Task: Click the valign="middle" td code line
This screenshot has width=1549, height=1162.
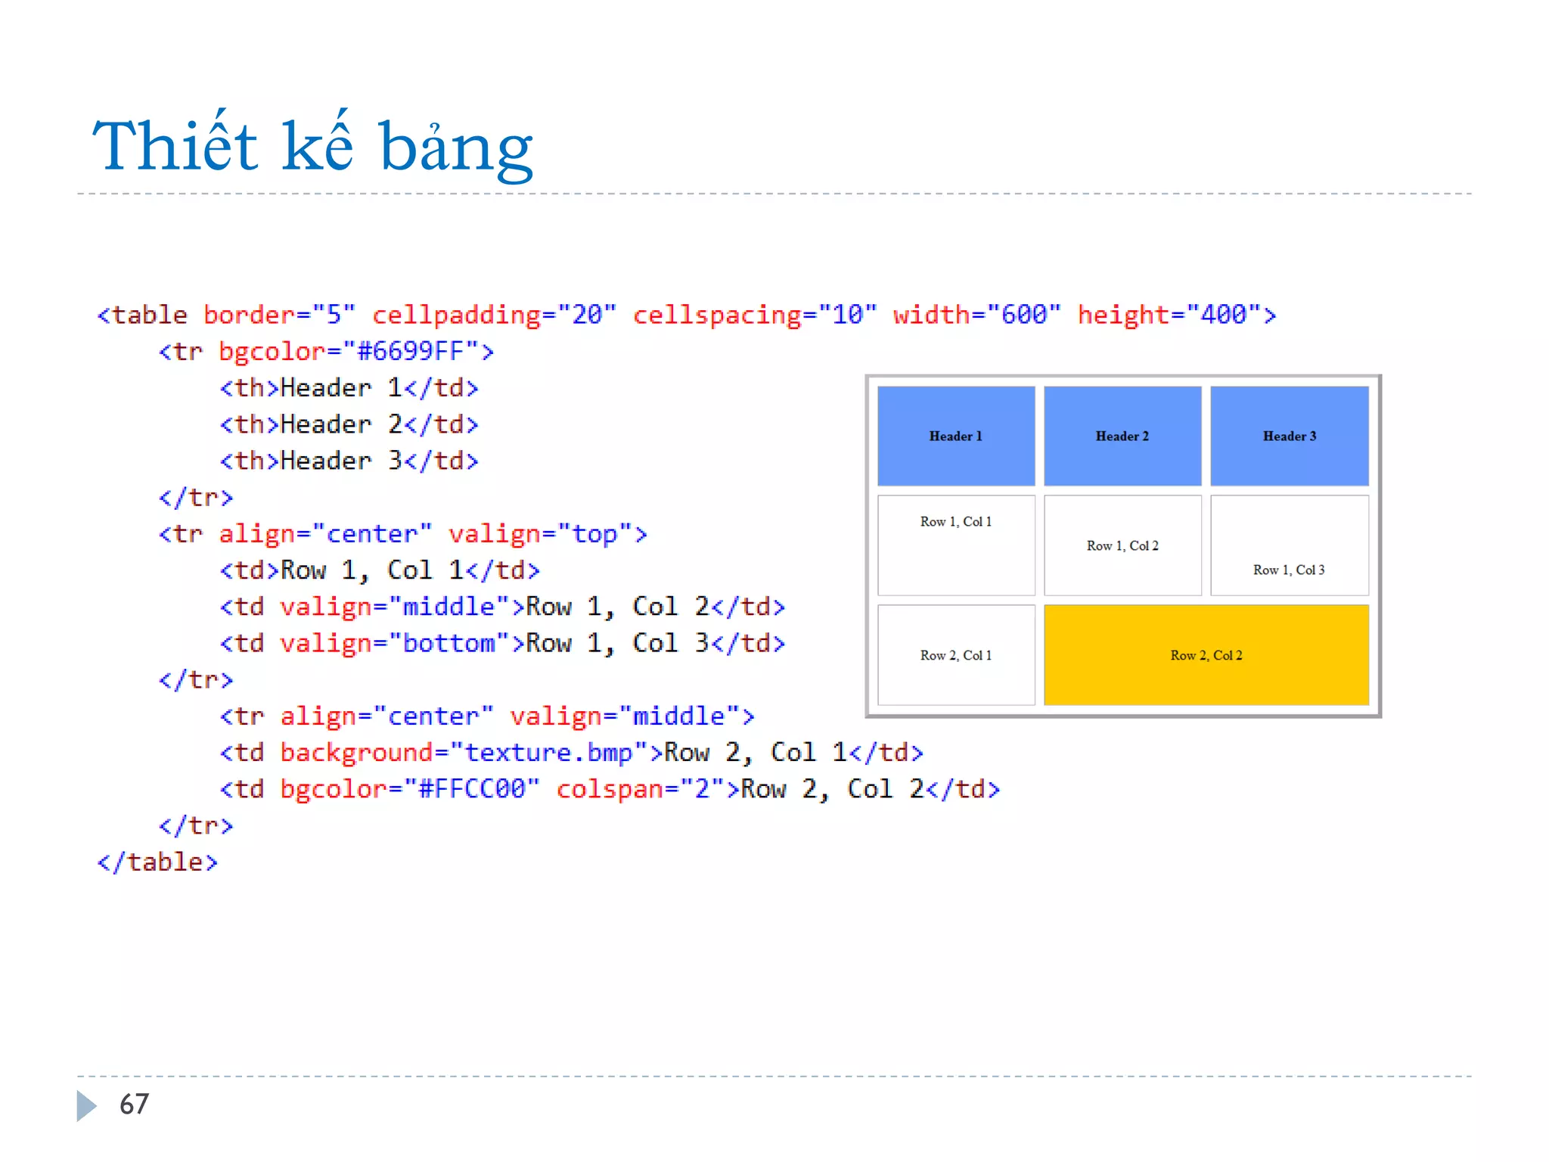Action: point(501,607)
